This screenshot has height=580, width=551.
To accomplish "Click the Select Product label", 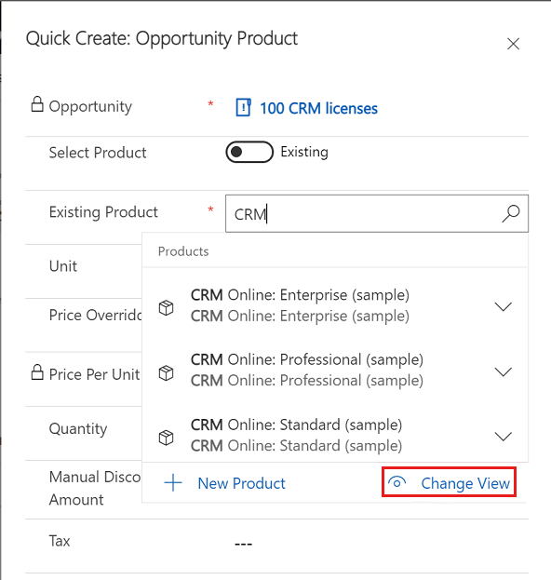I will [x=98, y=153].
